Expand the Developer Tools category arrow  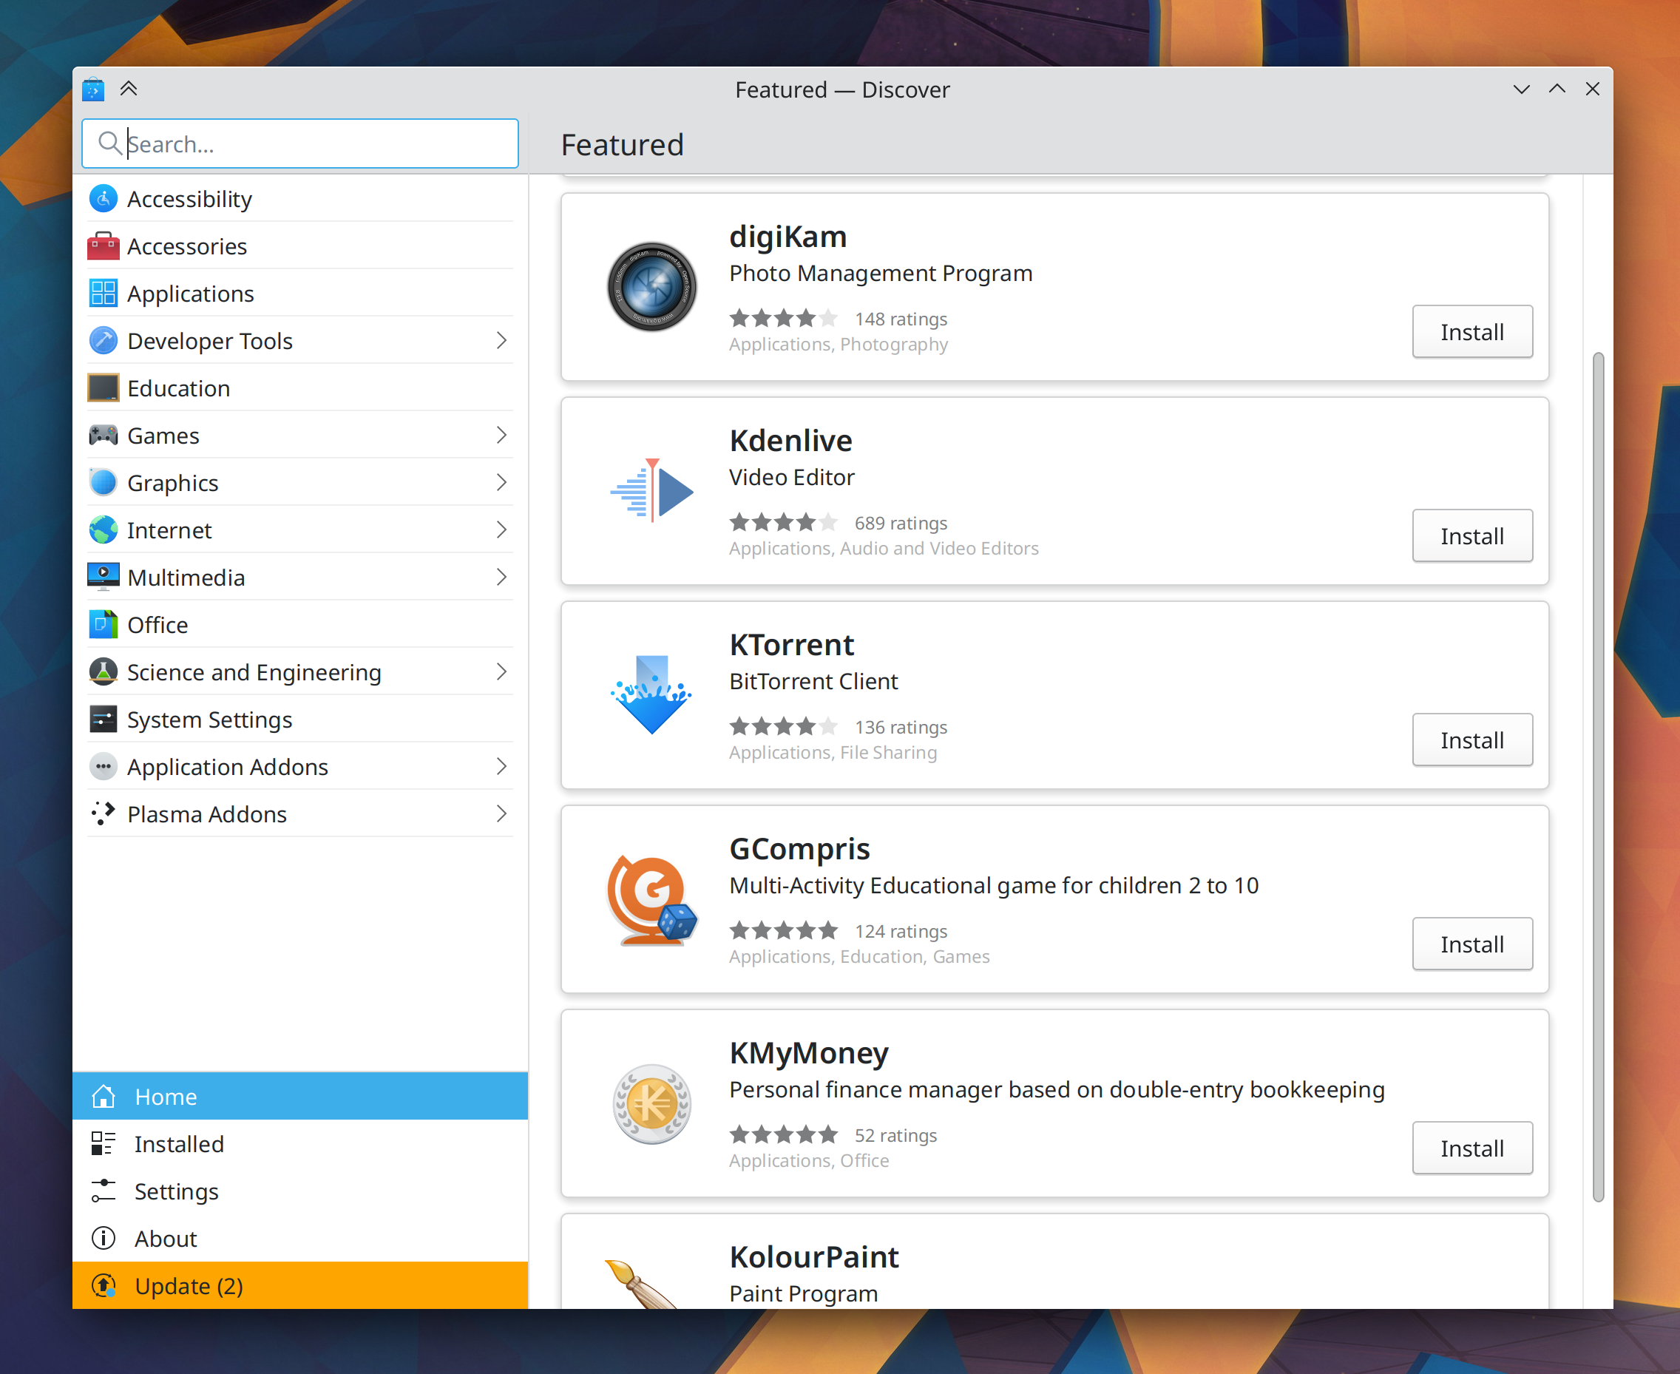click(x=501, y=340)
